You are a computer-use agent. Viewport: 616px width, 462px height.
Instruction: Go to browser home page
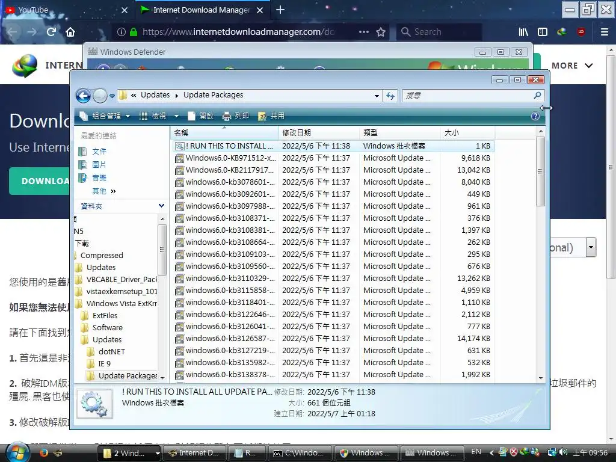click(x=70, y=32)
